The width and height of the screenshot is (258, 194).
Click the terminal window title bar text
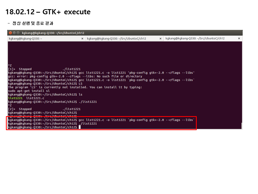tap(53, 33)
